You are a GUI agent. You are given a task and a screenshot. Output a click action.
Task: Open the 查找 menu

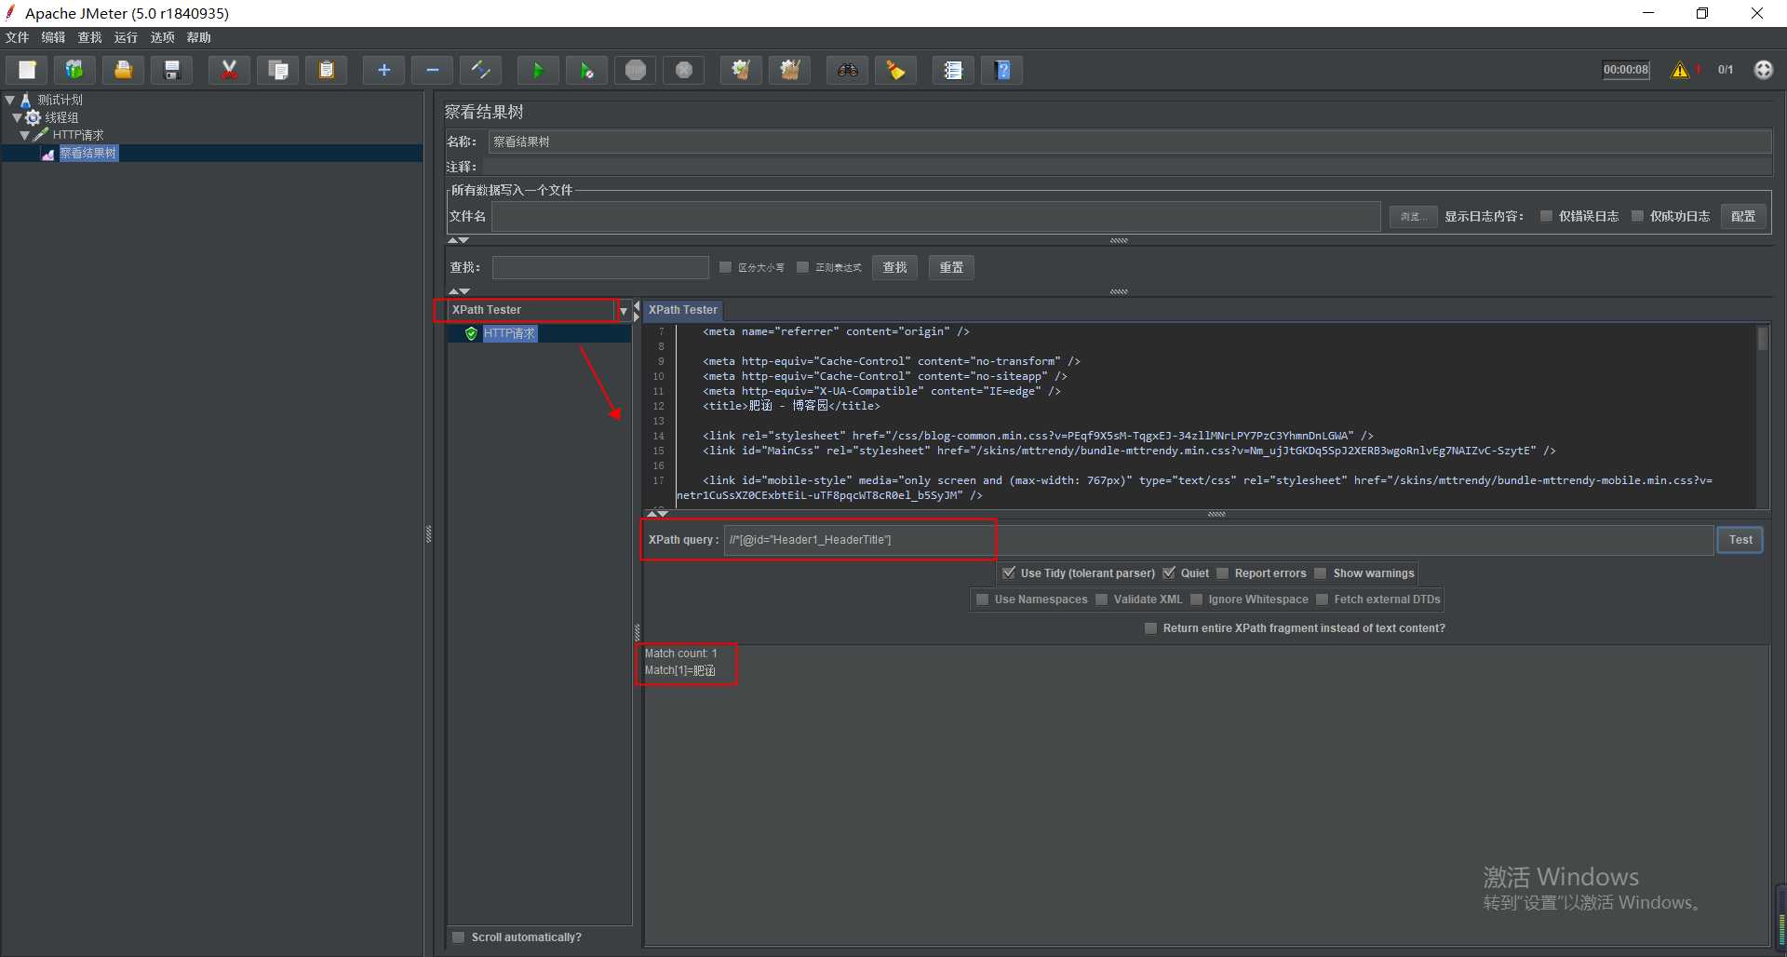[89, 37]
